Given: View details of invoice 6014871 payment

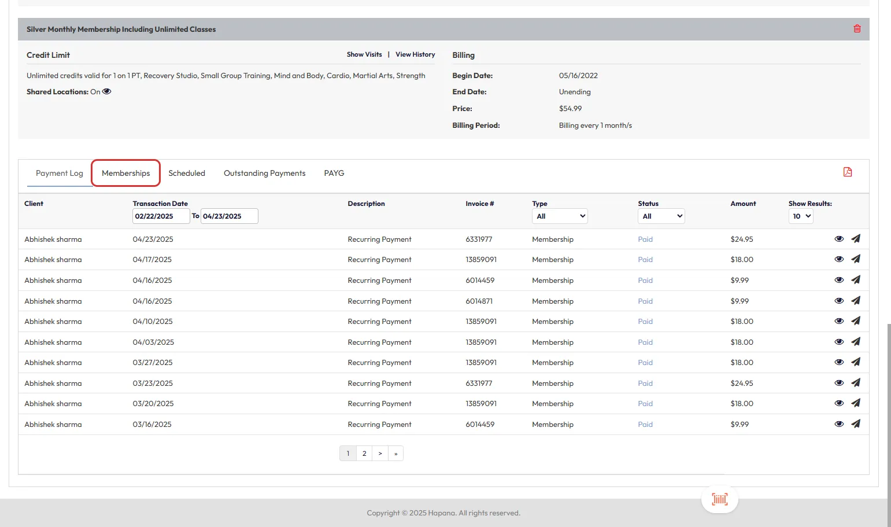Looking at the screenshot, I should coord(839,301).
